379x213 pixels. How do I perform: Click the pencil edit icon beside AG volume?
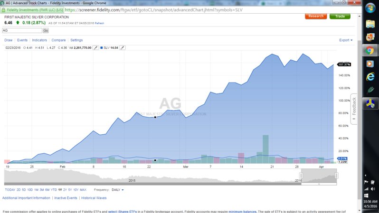pyautogui.click(x=96, y=48)
